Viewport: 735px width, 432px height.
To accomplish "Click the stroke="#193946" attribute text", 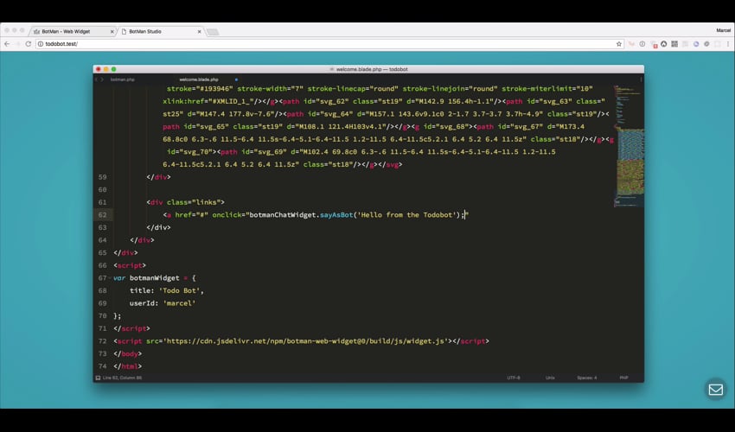I will [200, 88].
